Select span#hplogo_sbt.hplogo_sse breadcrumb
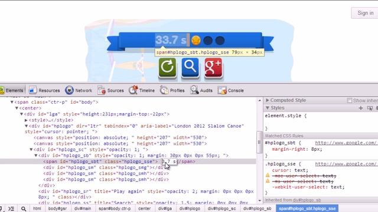 (x=307, y=208)
